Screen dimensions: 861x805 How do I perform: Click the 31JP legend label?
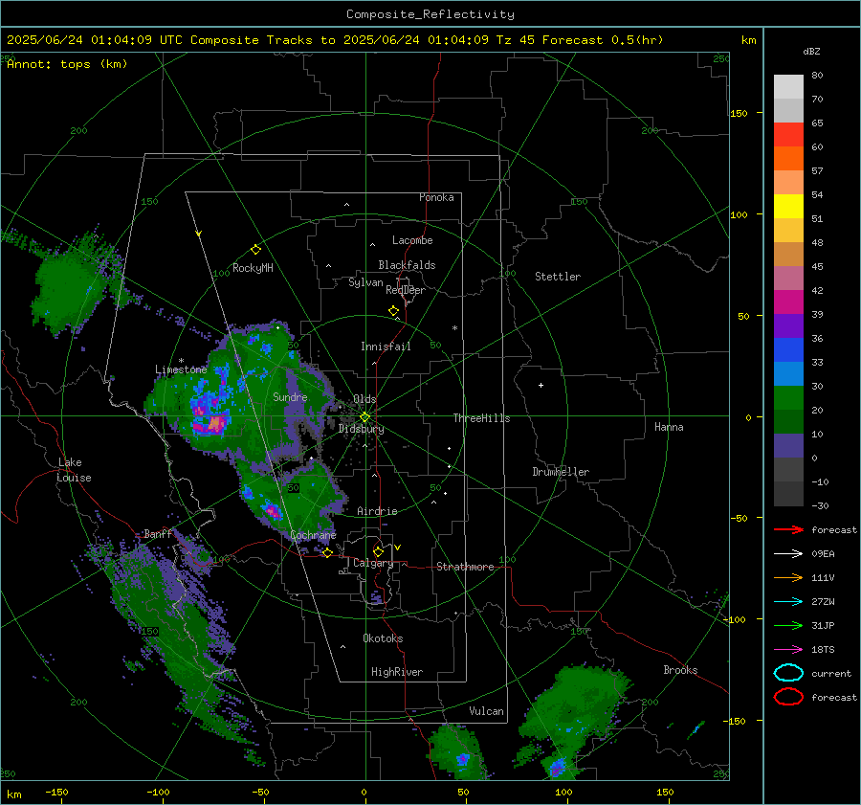click(x=823, y=625)
